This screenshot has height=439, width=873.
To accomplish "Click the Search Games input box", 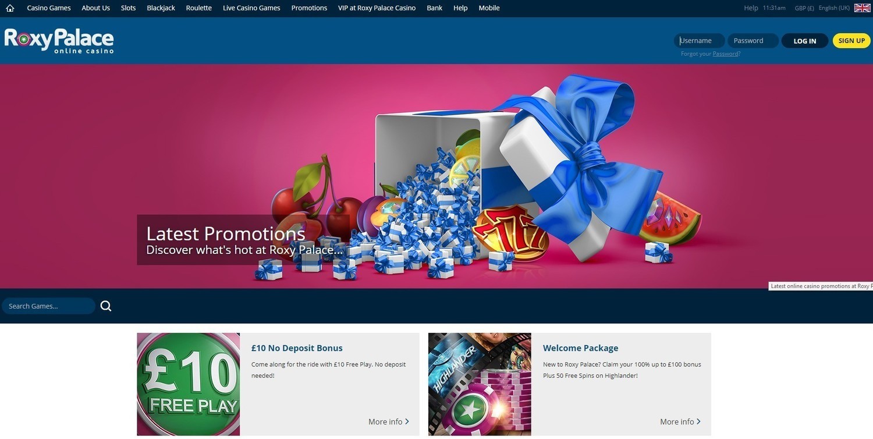I will [x=48, y=306].
